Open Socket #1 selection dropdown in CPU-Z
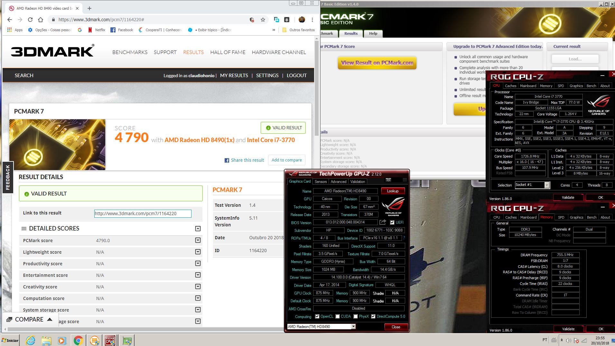615x346 pixels. [x=532, y=185]
